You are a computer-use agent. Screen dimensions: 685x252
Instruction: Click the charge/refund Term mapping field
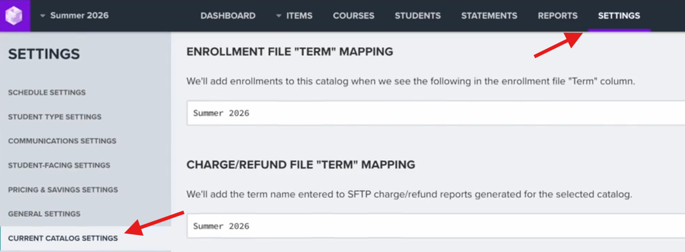point(435,226)
